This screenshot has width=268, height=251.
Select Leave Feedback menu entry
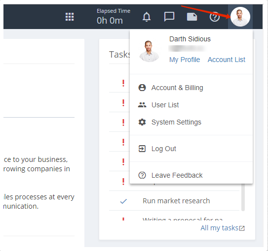coord(191,175)
